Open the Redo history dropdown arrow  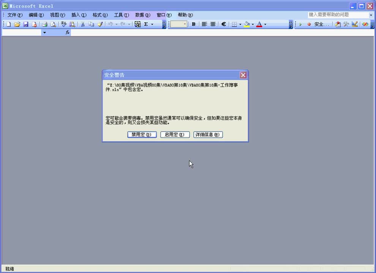click(129, 24)
